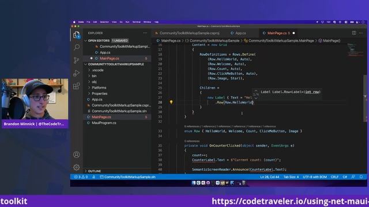Click the C# language mode indicator
This screenshot has height=207, width=369.
tap(345, 177)
